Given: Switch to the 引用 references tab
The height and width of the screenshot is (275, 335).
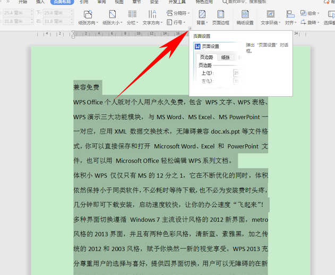Looking at the screenshot, I should [84, 2].
